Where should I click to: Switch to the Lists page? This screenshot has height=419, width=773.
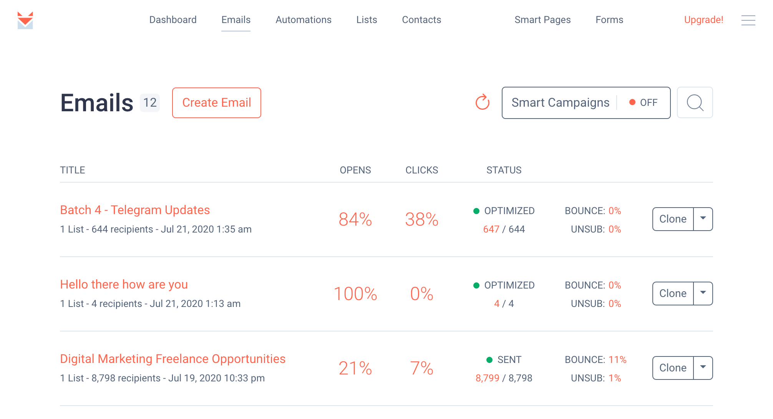click(367, 20)
